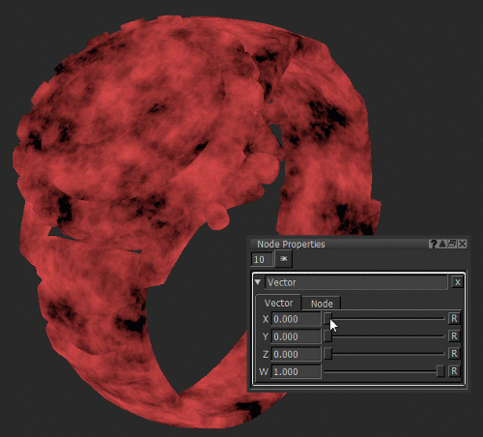Click the Z value input field

pyautogui.click(x=297, y=354)
